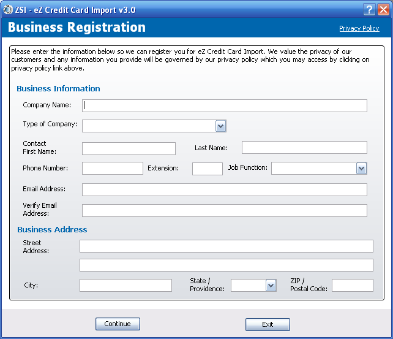Click the help question mark button
393x339 pixels.
pos(369,10)
